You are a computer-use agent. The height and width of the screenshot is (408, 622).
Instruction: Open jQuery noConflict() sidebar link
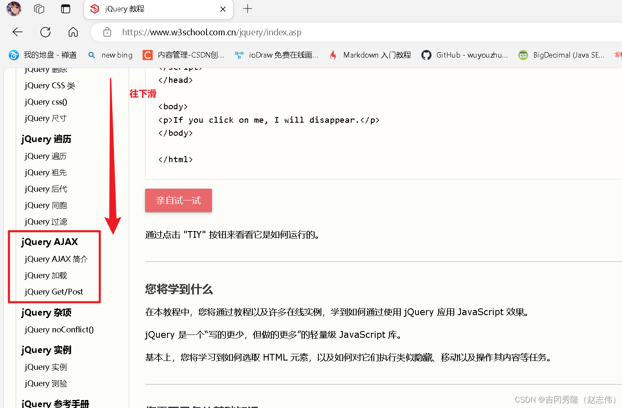tap(59, 330)
